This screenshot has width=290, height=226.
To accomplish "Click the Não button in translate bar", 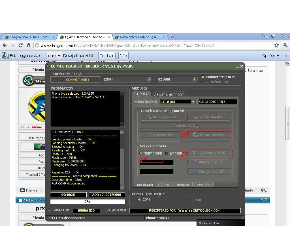I will coord(123,56).
